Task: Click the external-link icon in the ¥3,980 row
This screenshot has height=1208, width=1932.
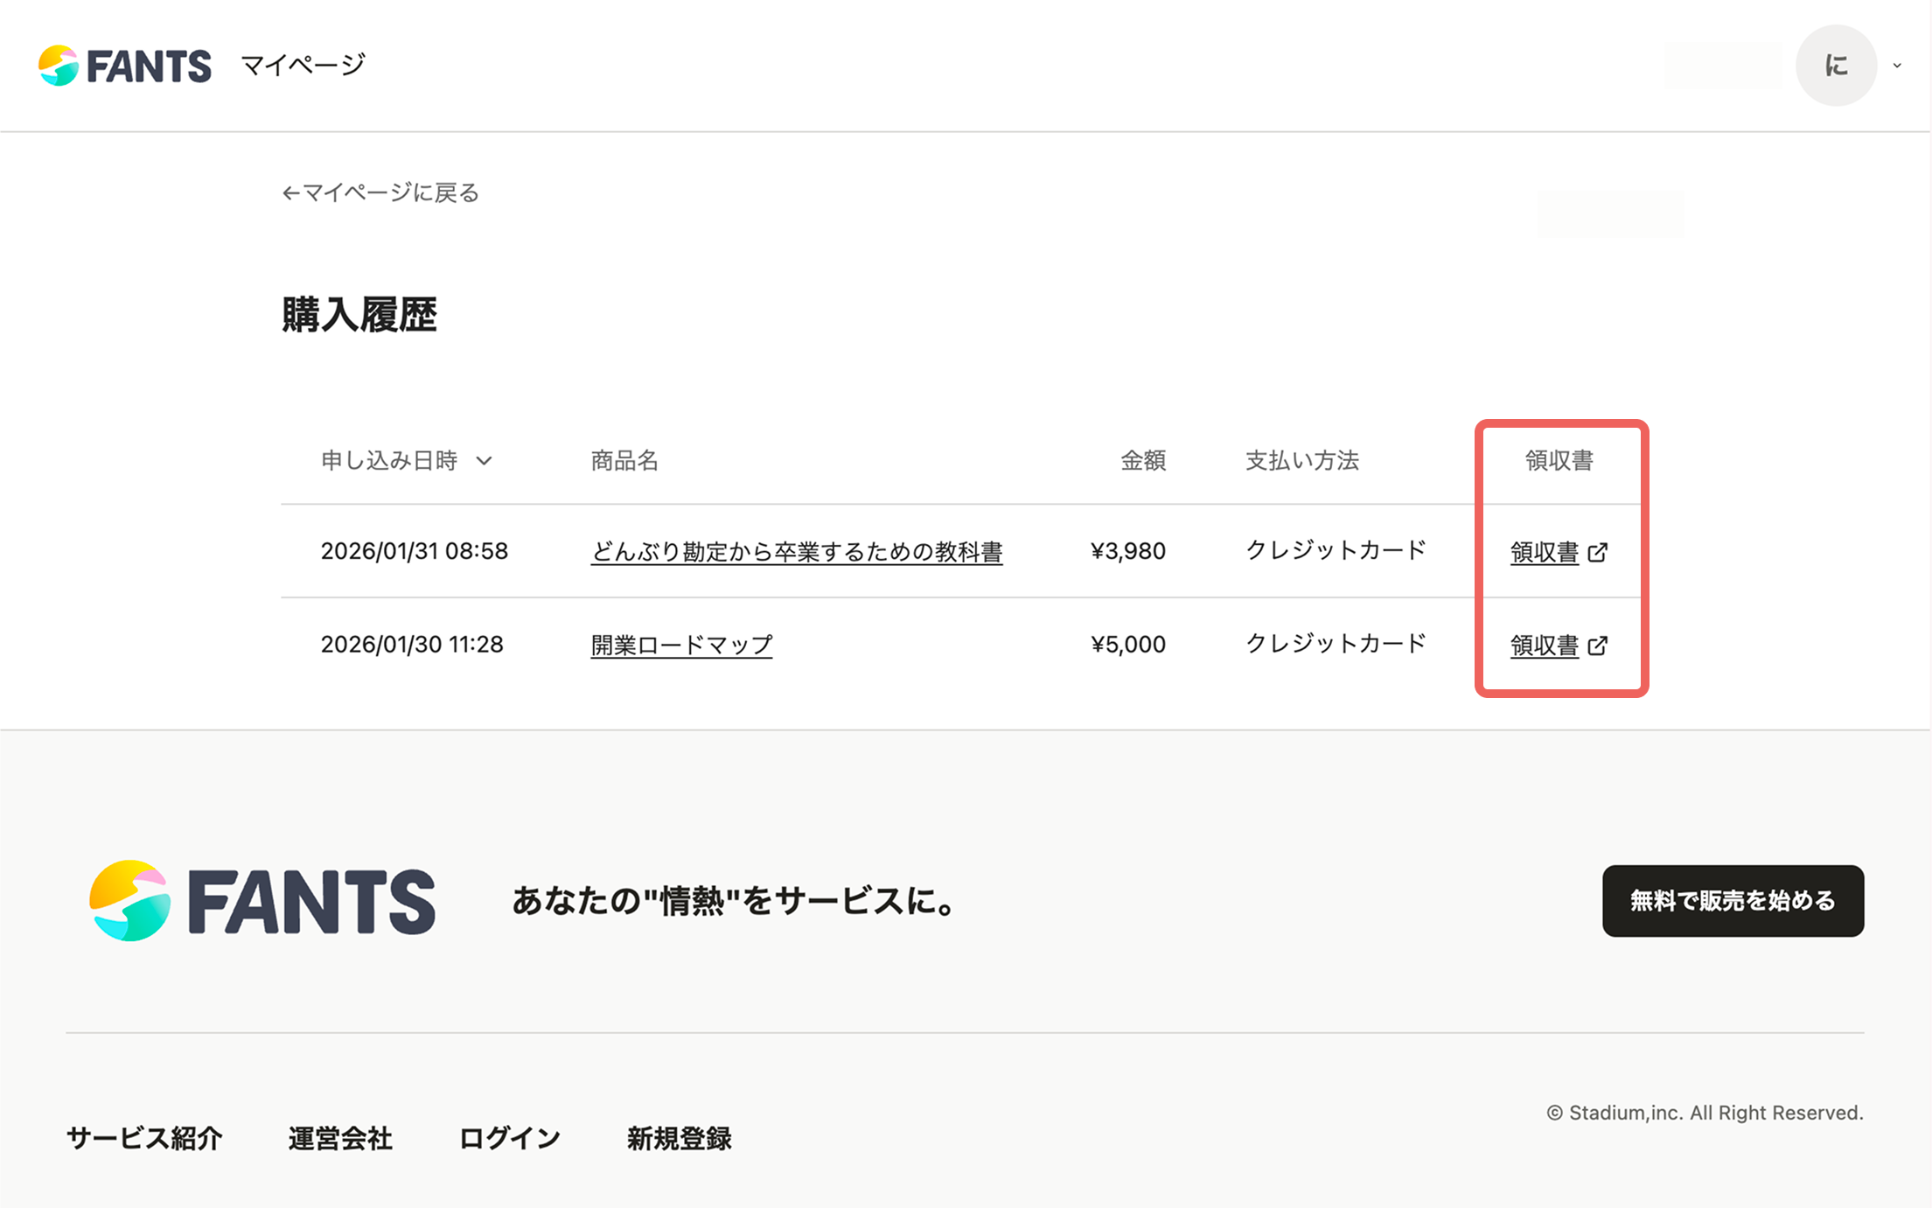Action: coord(1598,552)
